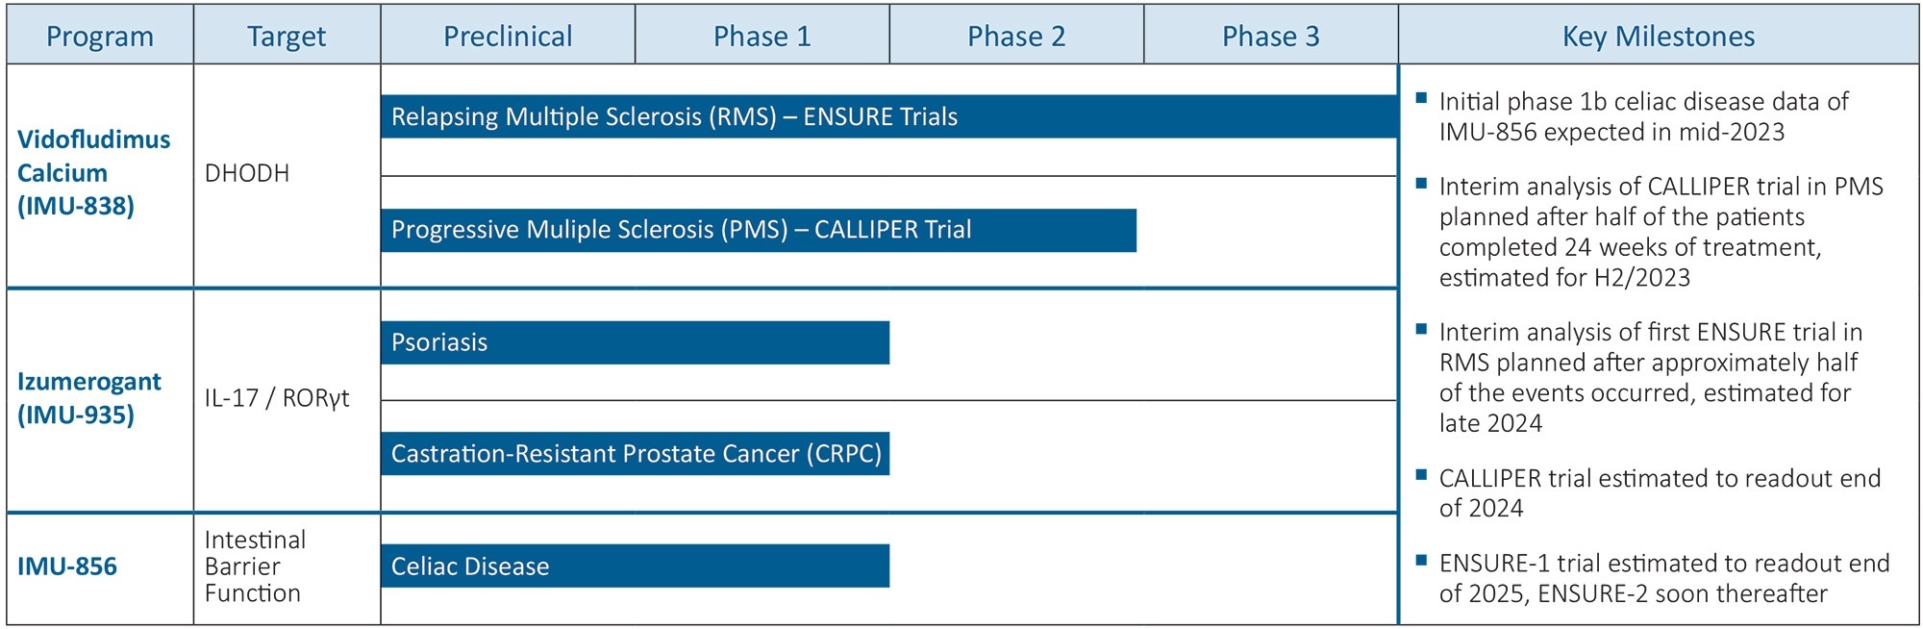Click the Program column header
The width and height of the screenshot is (1923, 629).
point(100,37)
